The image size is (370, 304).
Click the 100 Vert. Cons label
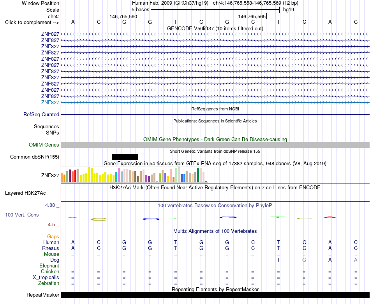click(x=22, y=215)
